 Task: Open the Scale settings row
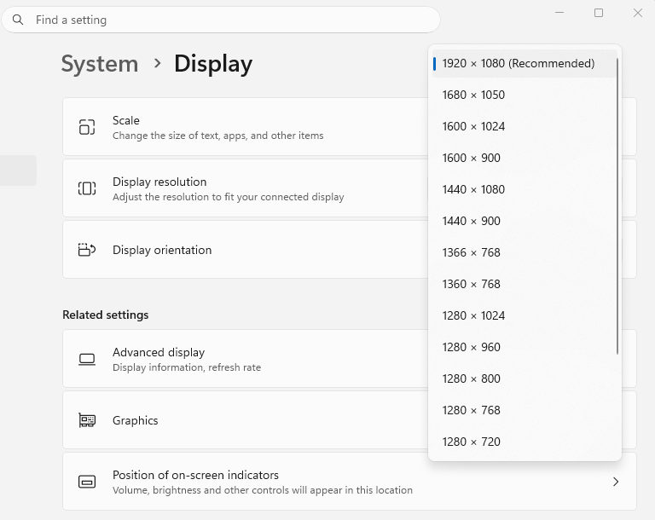(x=349, y=127)
